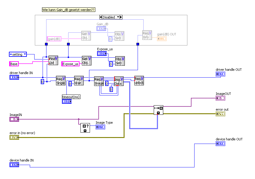The width and height of the screenshot is (255, 179).
Task: Click the enabled Get Obj. VI node
Action: [x=87, y=61]
